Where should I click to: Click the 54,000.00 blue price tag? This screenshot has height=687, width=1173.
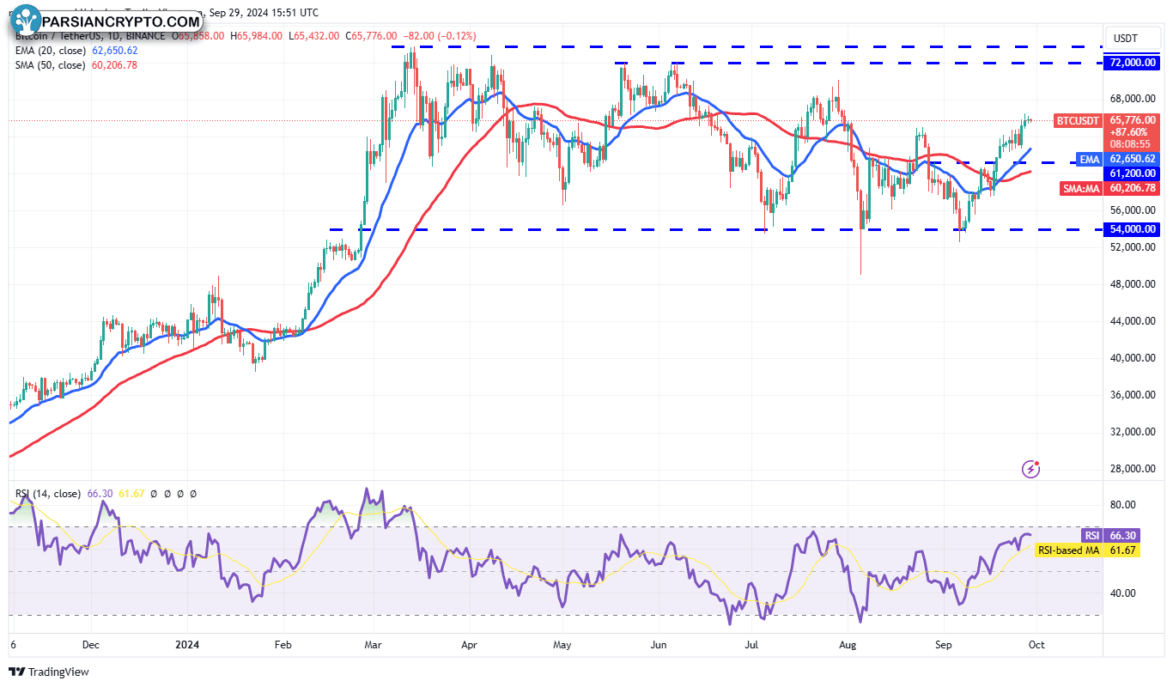point(1133,229)
